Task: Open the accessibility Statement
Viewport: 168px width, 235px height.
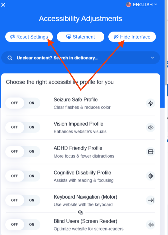Action: (x=80, y=37)
